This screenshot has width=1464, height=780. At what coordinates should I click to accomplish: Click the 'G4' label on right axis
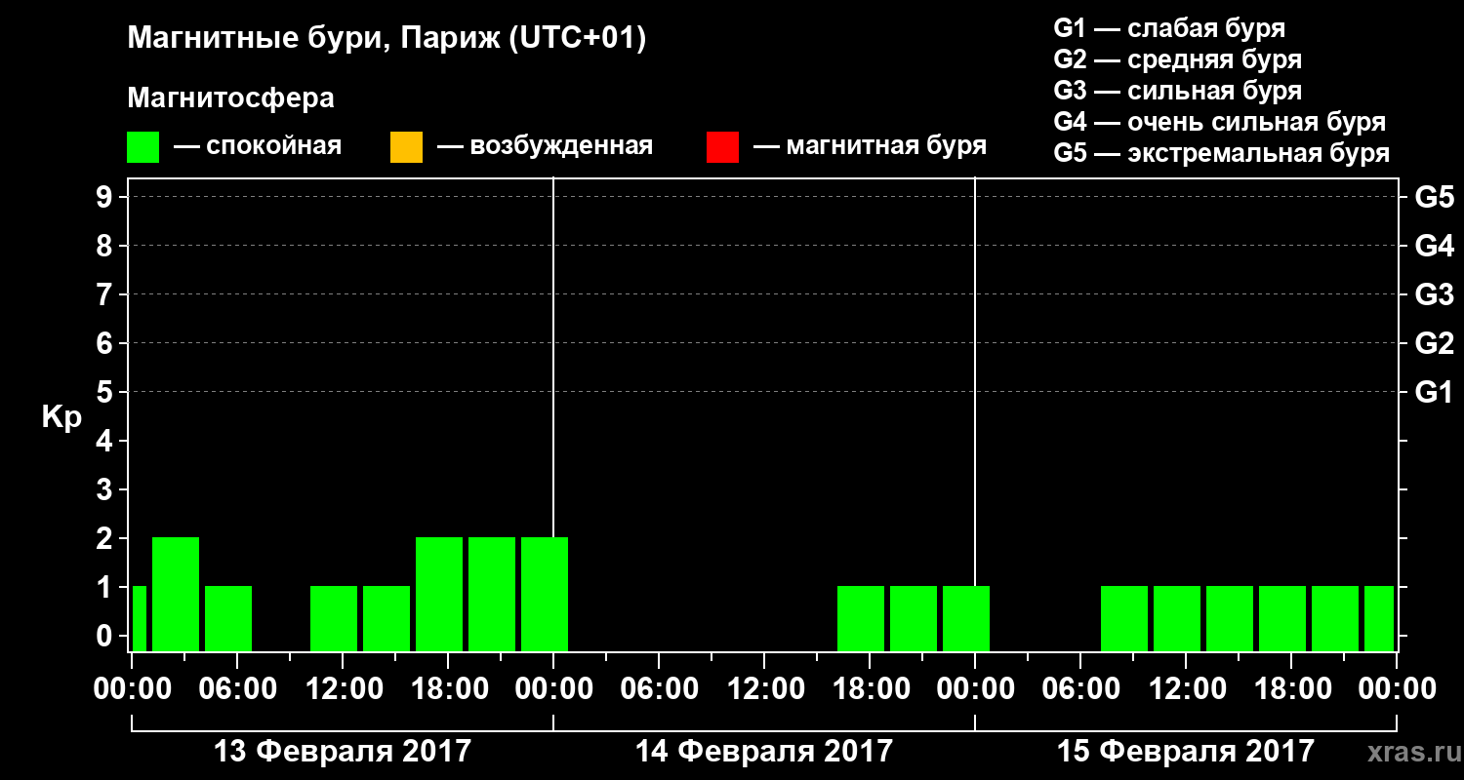click(1435, 246)
